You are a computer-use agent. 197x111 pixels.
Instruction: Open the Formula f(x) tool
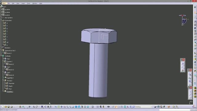coord(34,107)
